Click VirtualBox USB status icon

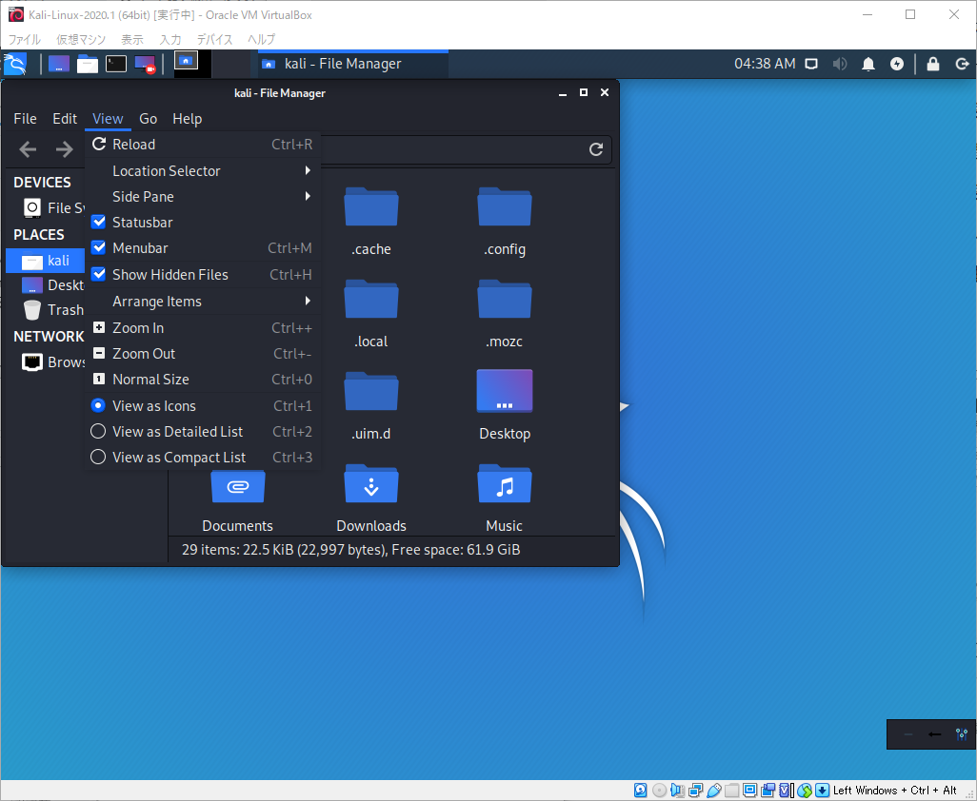pyautogui.click(x=714, y=791)
